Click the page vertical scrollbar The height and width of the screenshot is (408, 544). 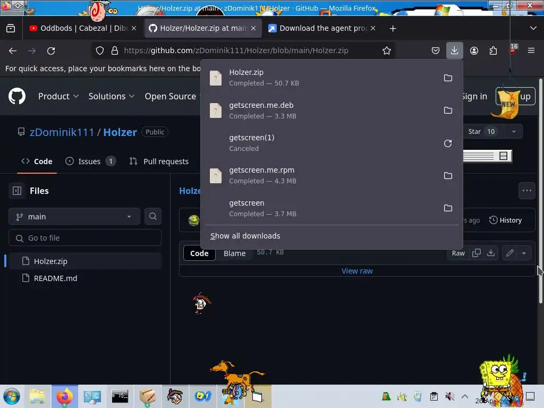(x=540, y=191)
